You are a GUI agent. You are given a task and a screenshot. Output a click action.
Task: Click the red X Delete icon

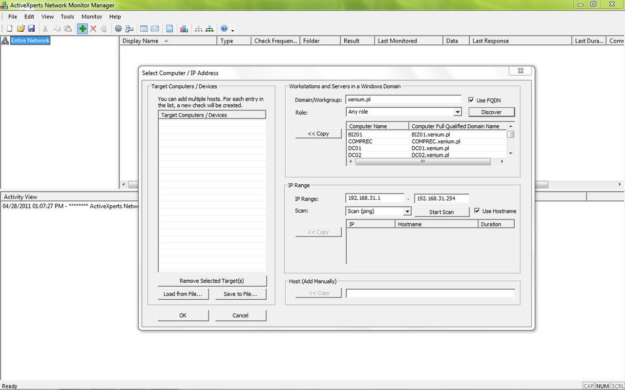click(x=93, y=29)
